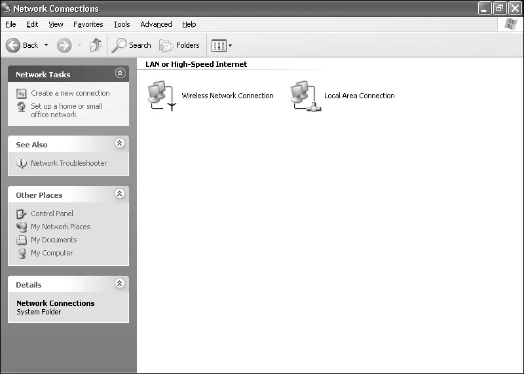Open the Advanced menu
The image size is (524, 374).
point(156,24)
